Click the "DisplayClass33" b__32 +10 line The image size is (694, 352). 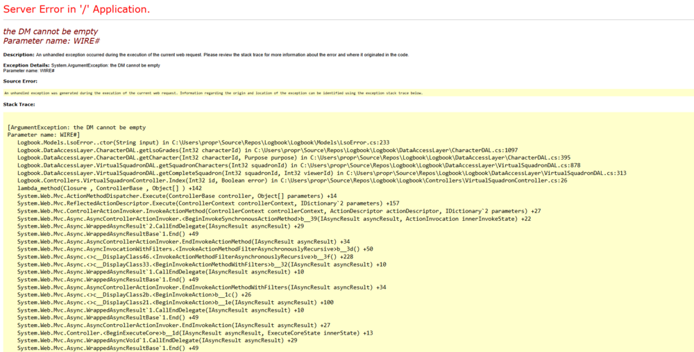click(x=202, y=265)
